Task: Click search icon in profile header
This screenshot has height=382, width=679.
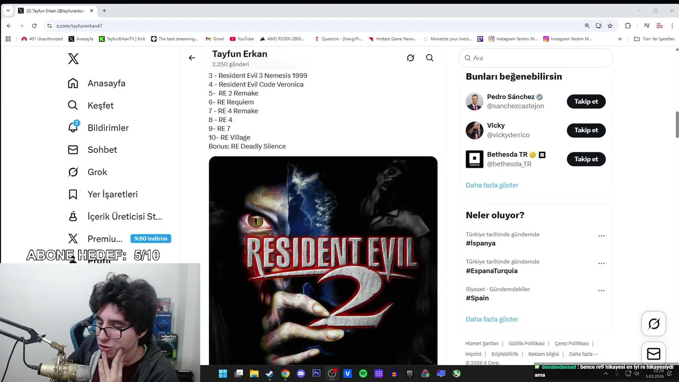Action: click(430, 58)
